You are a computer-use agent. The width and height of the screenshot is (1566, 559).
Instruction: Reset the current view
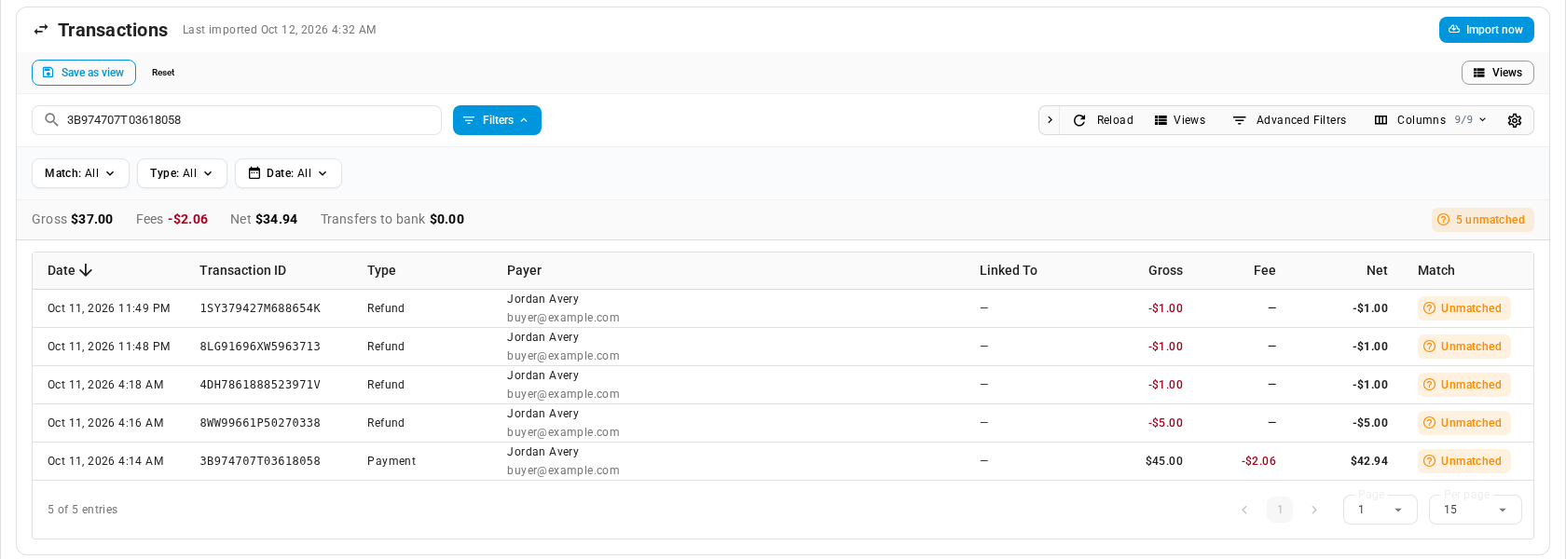(163, 73)
